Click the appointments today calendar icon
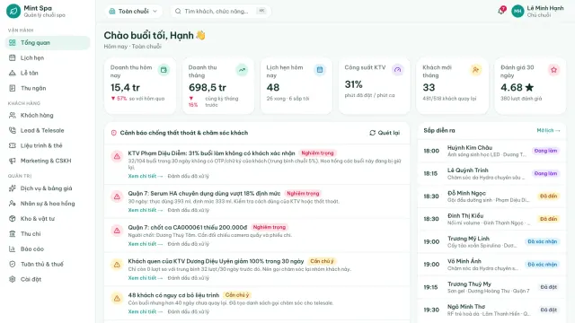Viewport: 575px width, 323px height. [x=320, y=70]
